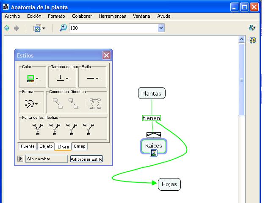This screenshot has height=203, width=271.
Task: Select the no-arrowheads style option
Action: click(88, 129)
